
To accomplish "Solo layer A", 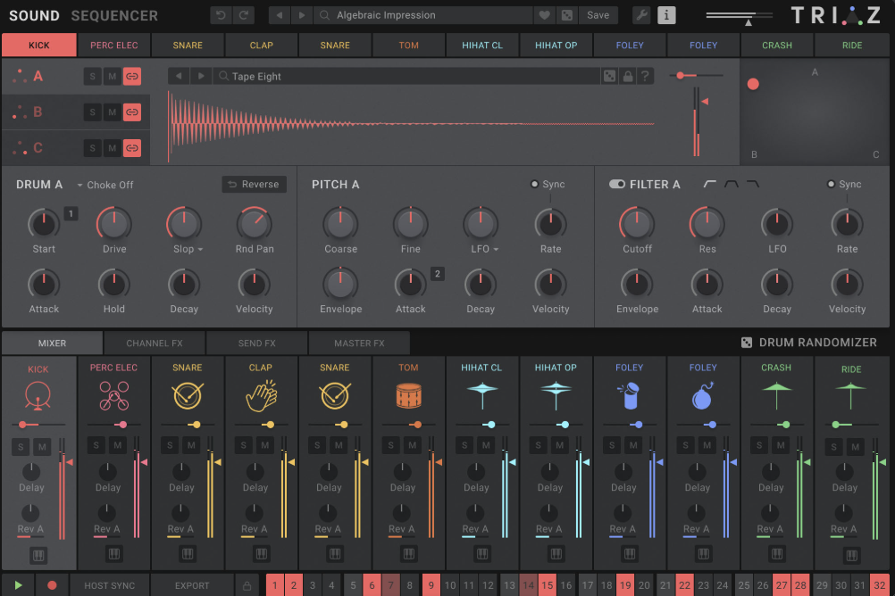I will 93,77.
